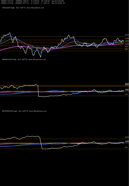The width and height of the screenshot is (129, 186).
Task: Click the 1529 price label on monthly chart
Action: [127, 137]
